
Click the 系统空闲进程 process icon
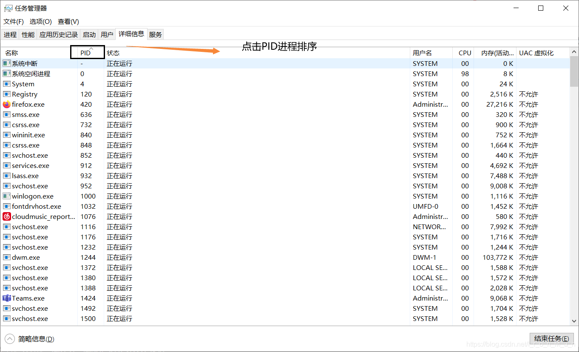[6, 74]
